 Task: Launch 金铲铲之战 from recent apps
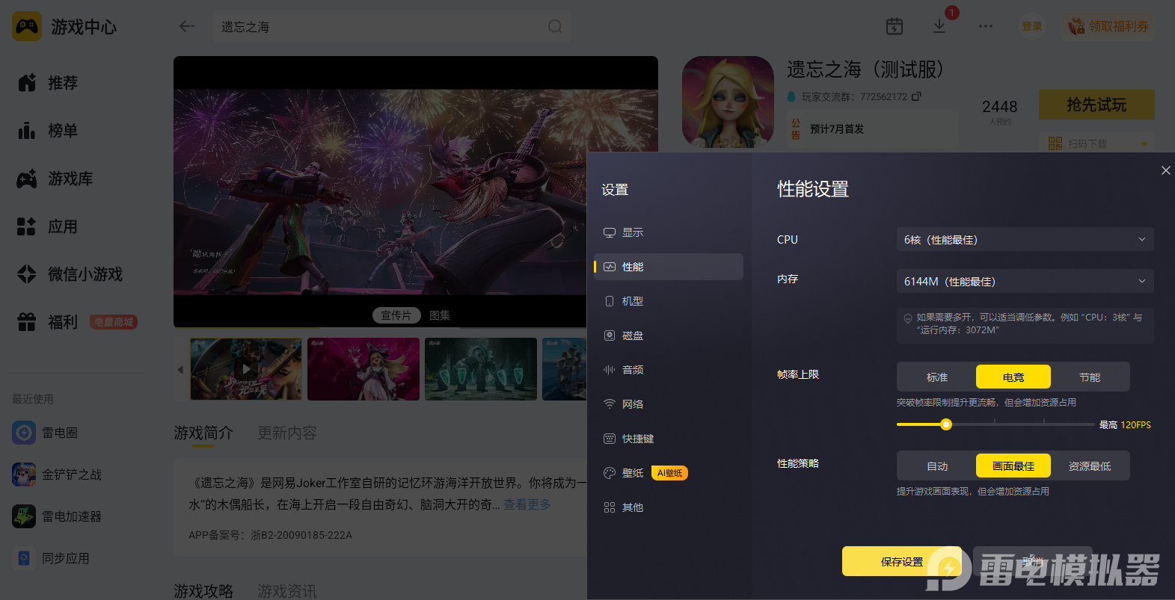click(24, 474)
